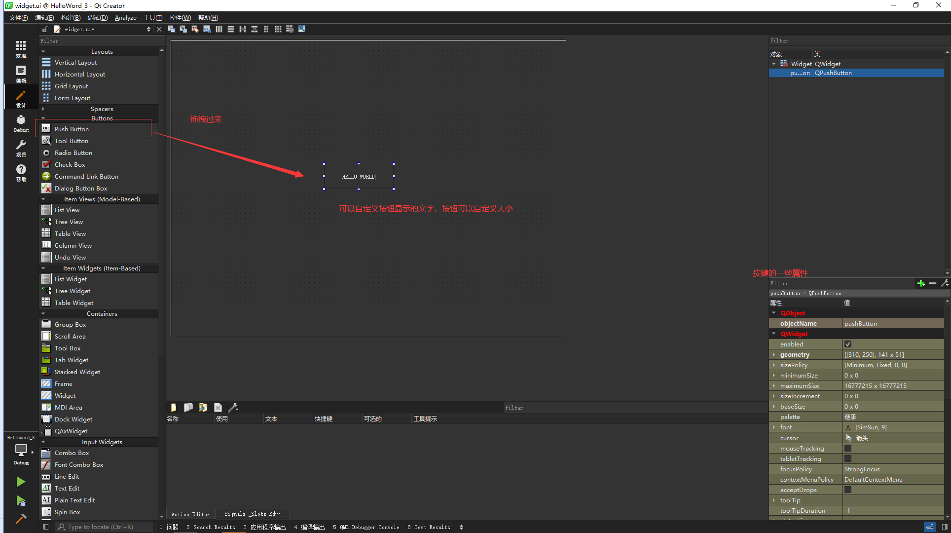Enable the mouseTracking checkbox
The image size is (951, 533).
point(848,449)
